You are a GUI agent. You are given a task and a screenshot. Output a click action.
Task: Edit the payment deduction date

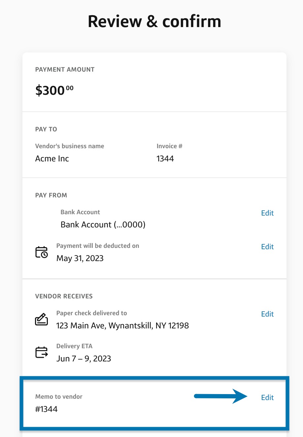pyautogui.click(x=267, y=247)
